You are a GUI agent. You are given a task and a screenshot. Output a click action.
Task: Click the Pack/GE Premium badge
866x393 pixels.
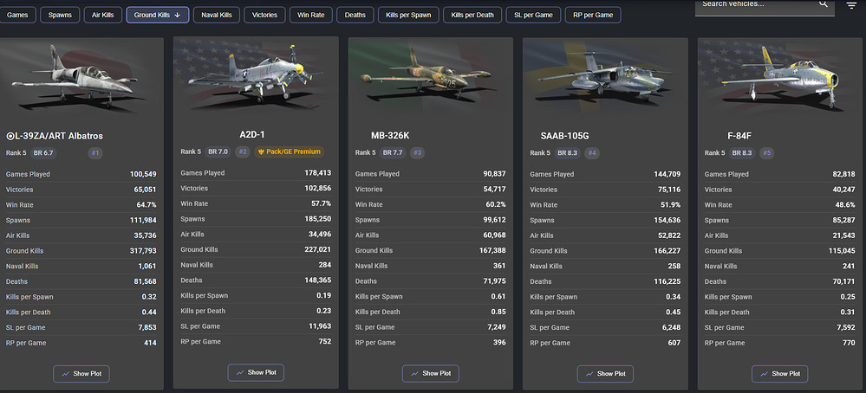[x=290, y=151]
